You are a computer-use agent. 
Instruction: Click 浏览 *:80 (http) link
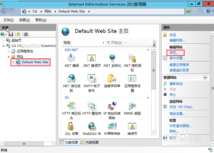point(181,107)
